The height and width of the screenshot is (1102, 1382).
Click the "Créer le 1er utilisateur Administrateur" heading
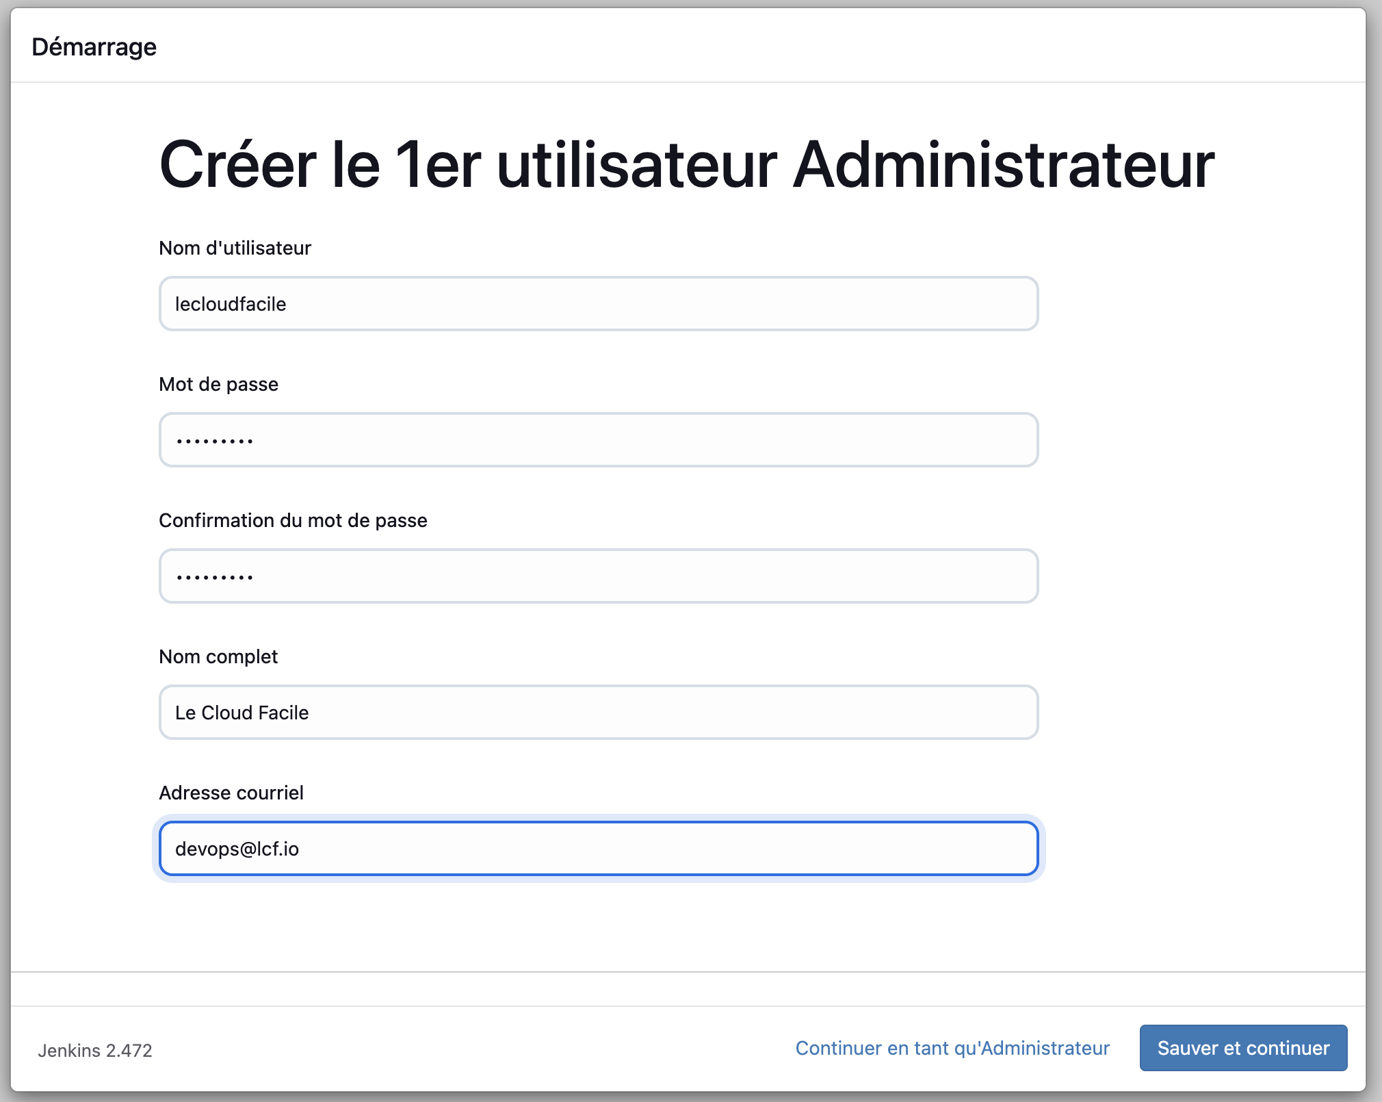click(x=686, y=165)
